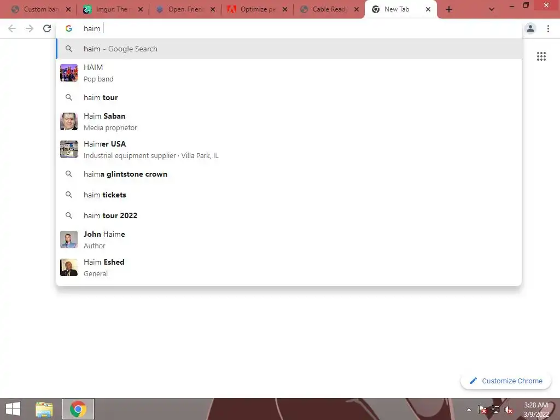Click magnifier icon beside 'haima glintstone crown'

(69, 174)
